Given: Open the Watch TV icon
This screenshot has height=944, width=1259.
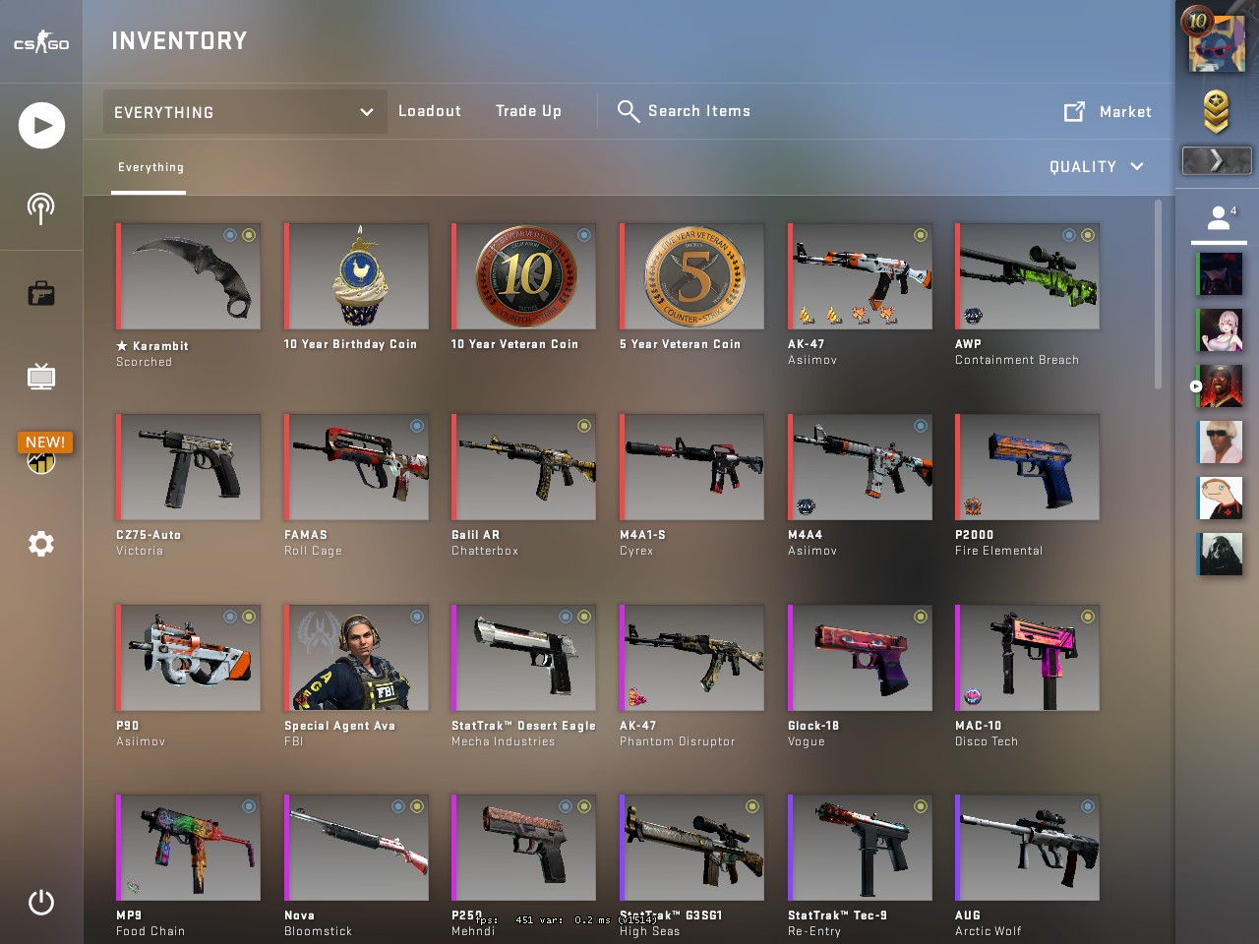Looking at the screenshot, I should click(x=41, y=377).
